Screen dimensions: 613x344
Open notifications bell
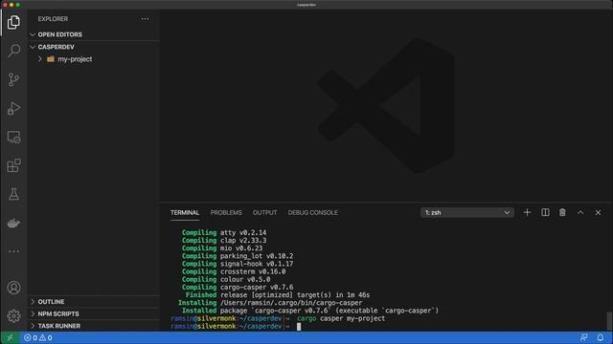click(601, 337)
